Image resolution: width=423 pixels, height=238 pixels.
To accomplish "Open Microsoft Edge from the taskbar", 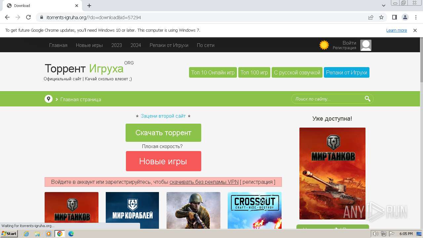I will [71, 234].
